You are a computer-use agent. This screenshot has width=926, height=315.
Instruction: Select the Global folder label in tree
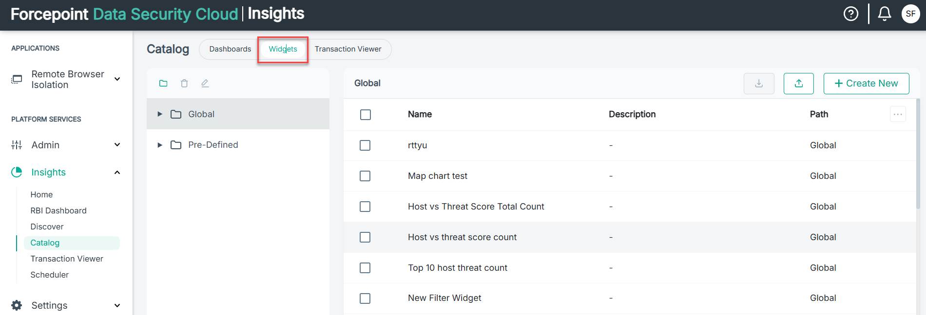201,114
